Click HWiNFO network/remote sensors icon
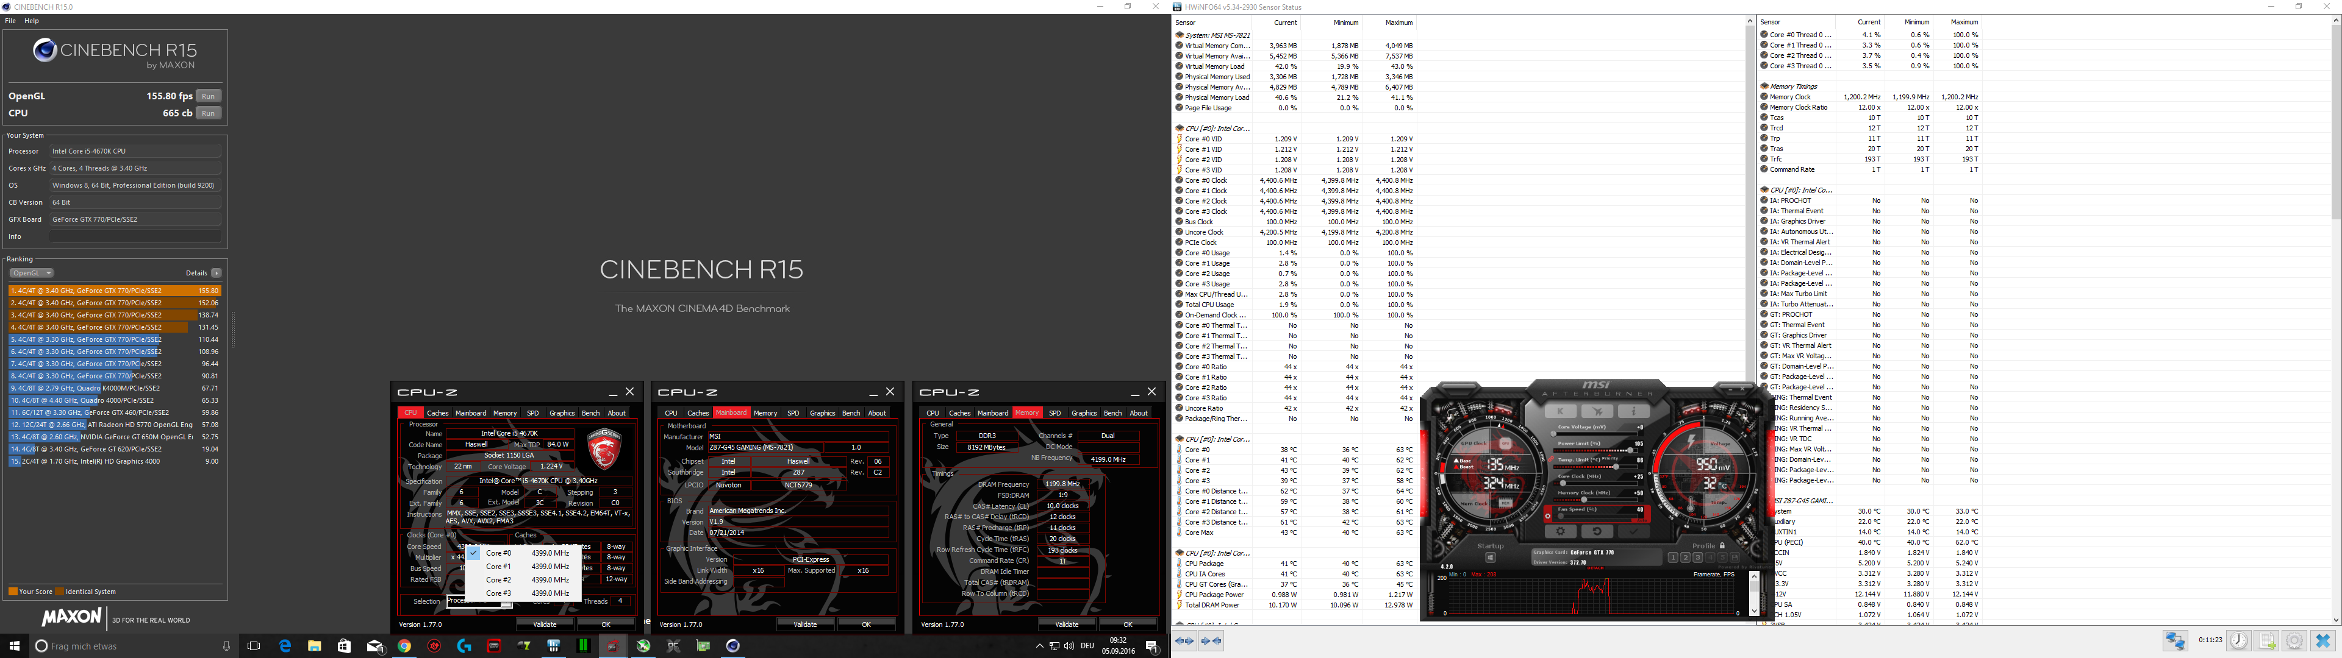 (x=2175, y=641)
